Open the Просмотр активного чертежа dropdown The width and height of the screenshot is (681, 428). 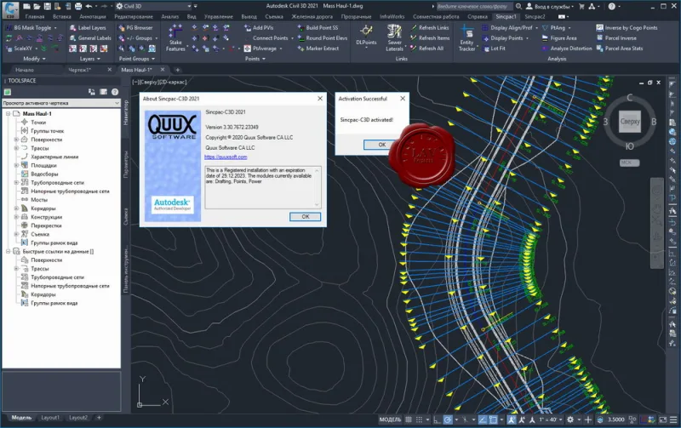pyautogui.click(x=60, y=103)
